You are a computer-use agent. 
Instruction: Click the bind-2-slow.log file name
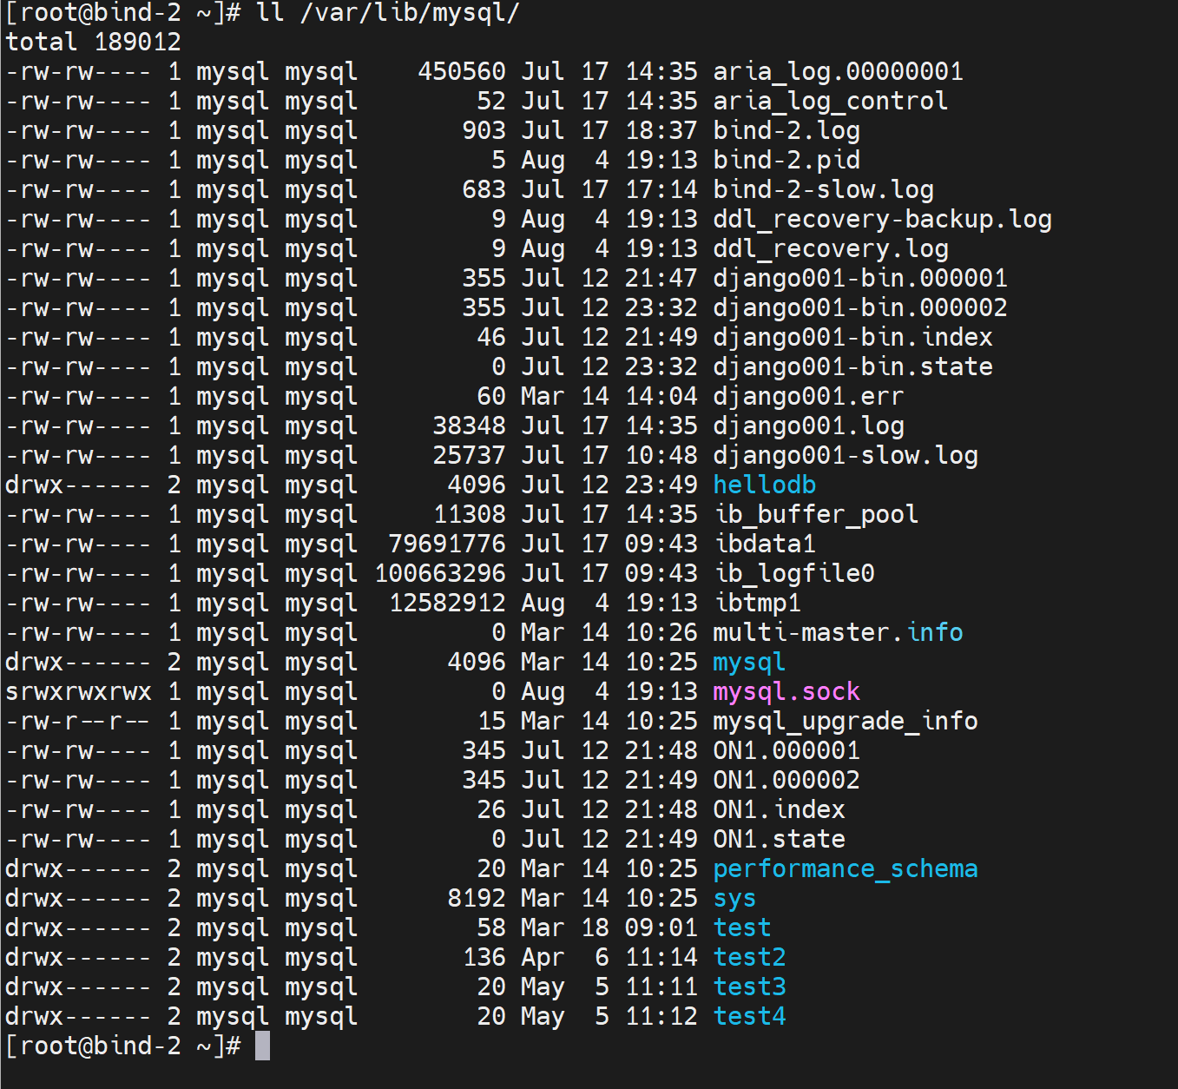[x=823, y=190]
